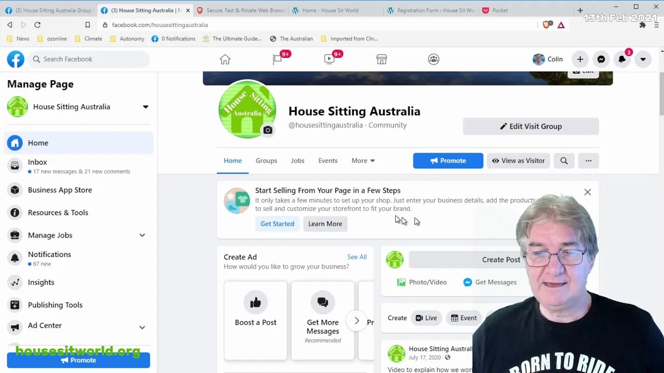Choose the Get Messages post option
Viewport: 664px width, 373px height.
pos(490,282)
